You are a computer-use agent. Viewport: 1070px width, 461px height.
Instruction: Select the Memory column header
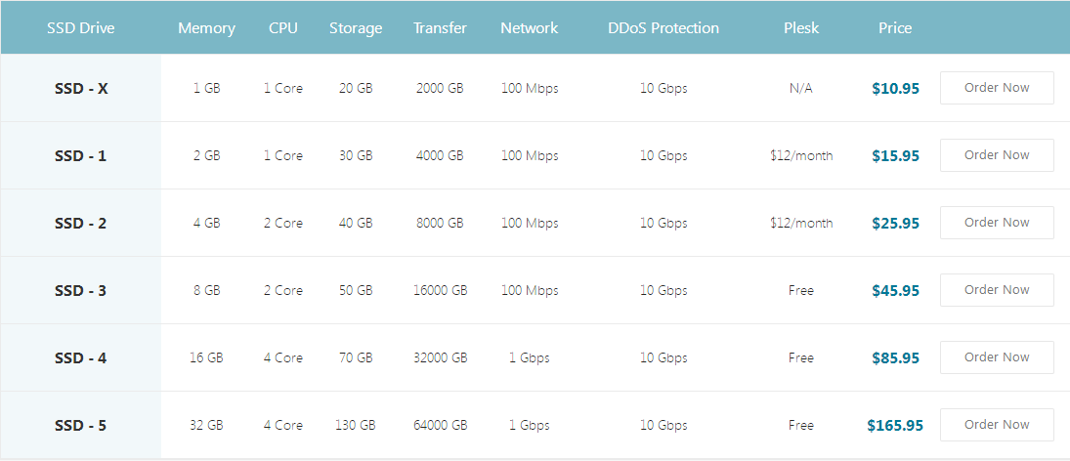(x=206, y=28)
